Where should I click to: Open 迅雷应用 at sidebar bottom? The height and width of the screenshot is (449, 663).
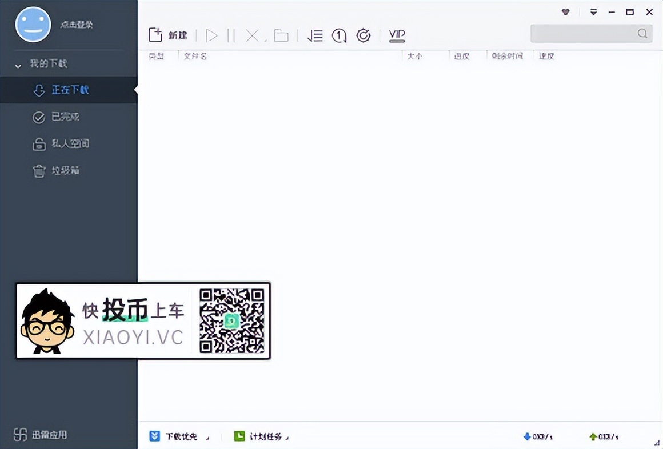point(40,434)
